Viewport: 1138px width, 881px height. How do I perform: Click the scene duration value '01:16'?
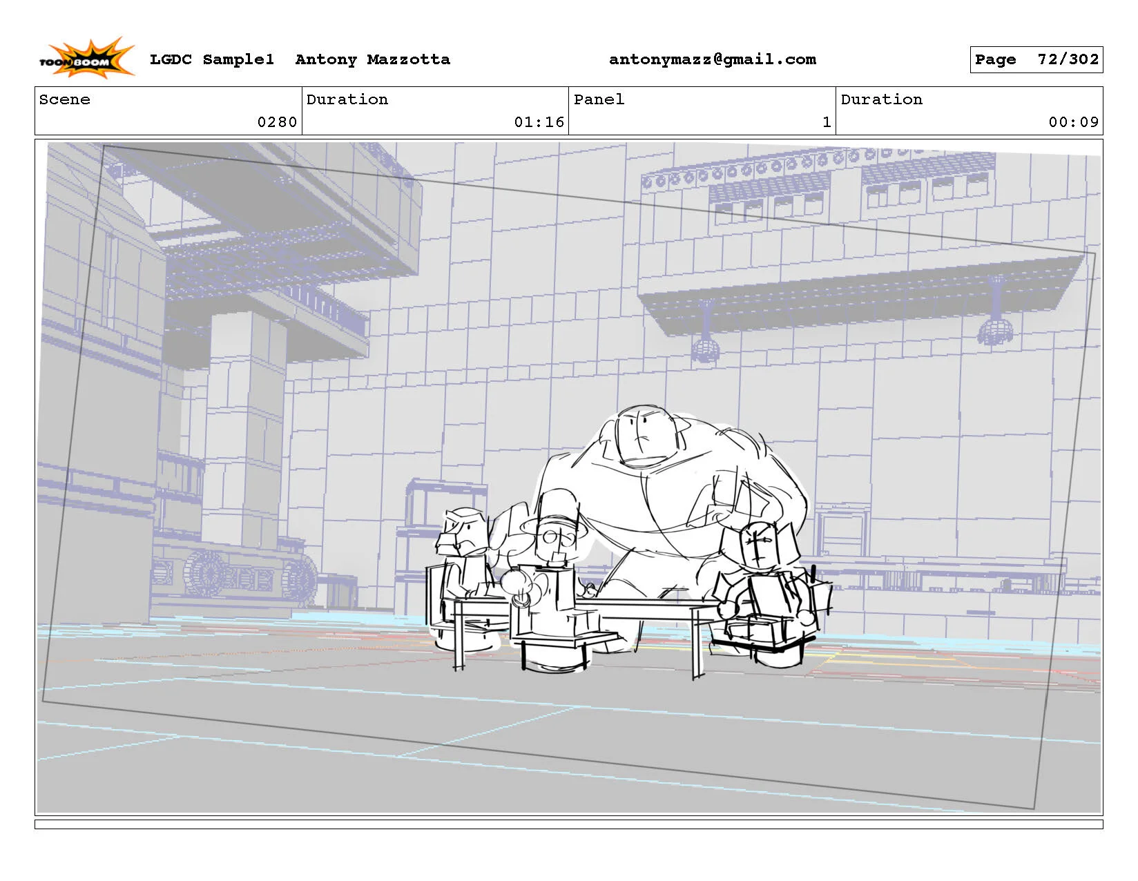tap(539, 122)
